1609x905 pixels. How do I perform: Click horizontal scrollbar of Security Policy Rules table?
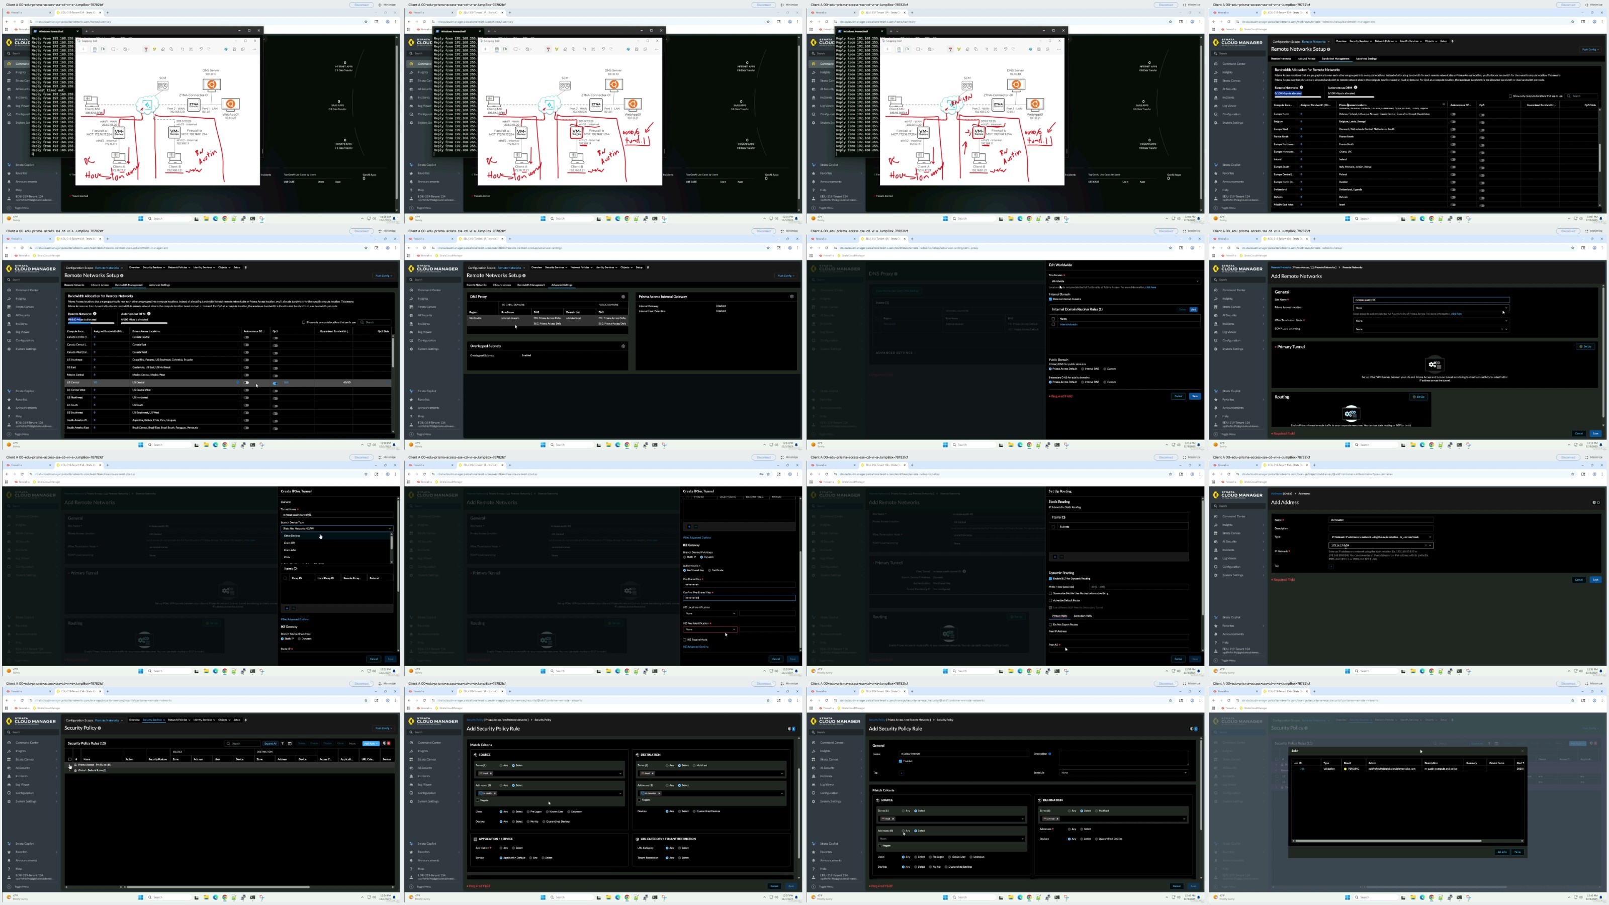pyautogui.click(x=217, y=887)
